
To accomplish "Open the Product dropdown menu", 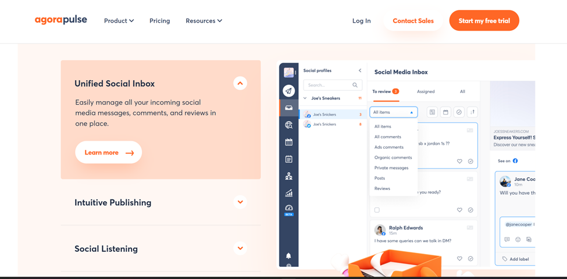I will pyautogui.click(x=119, y=21).
